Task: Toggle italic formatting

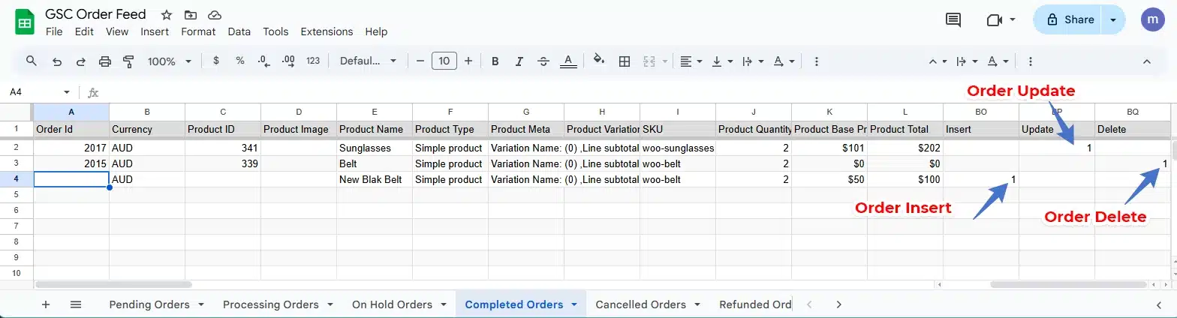Action: pos(519,61)
